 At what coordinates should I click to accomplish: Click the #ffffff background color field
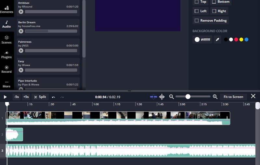tap(202, 40)
